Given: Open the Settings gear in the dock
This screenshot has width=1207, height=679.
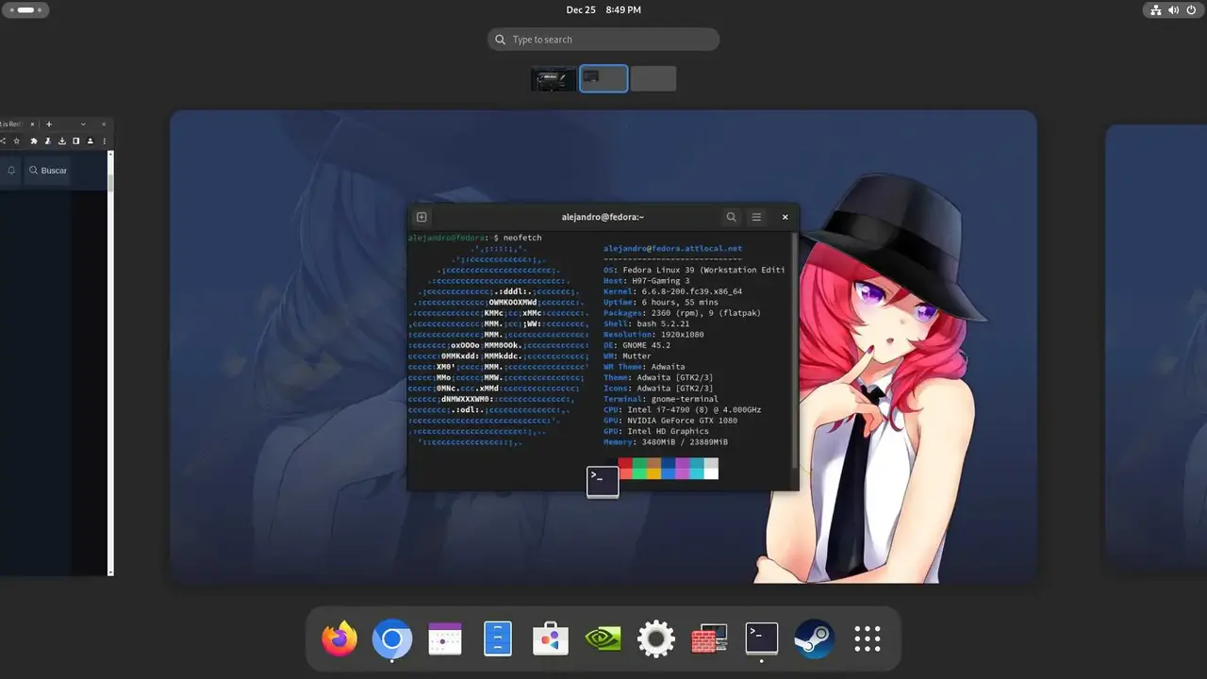Looking at the screenshot, I should click(656, 639).
